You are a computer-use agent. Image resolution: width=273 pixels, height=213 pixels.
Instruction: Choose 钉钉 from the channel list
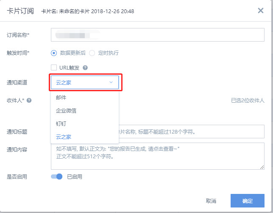point(61,124)
